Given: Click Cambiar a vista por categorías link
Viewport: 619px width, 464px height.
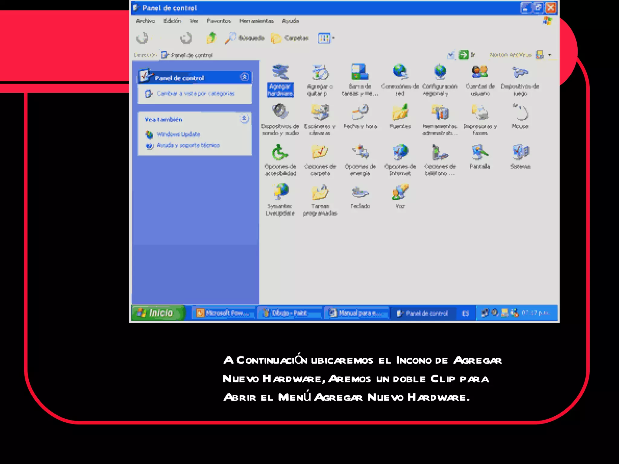Looking at the screenshot, I should 196,93.
